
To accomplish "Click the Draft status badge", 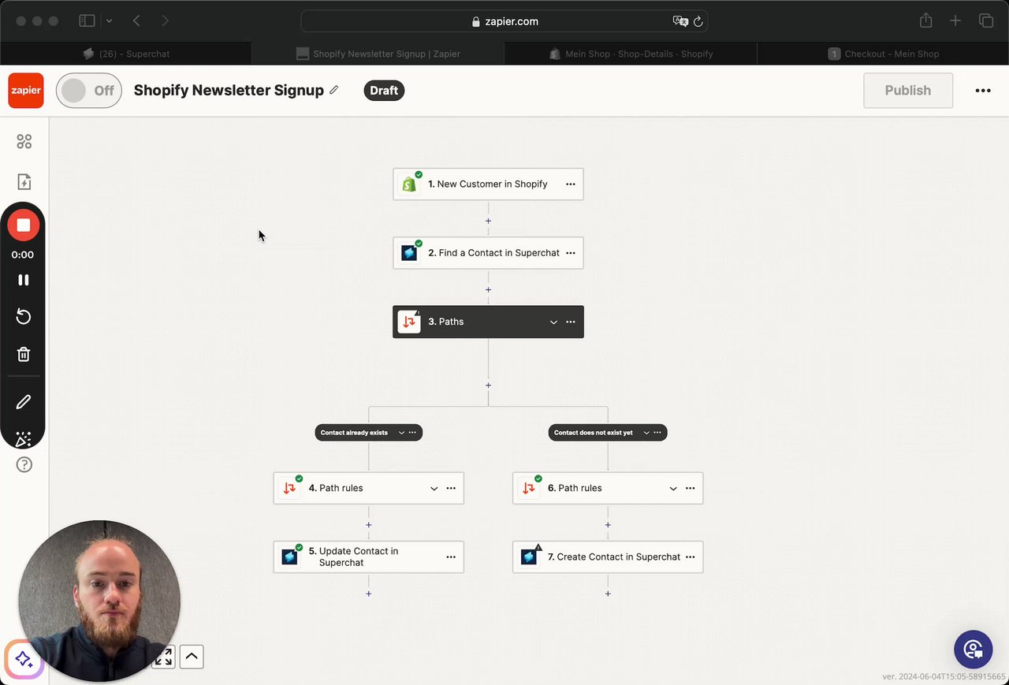I will click(384, 91).
